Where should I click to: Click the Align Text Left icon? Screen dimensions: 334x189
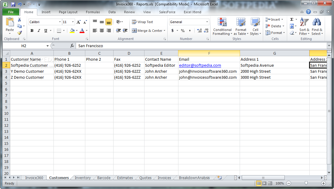[x=95, y=31]
